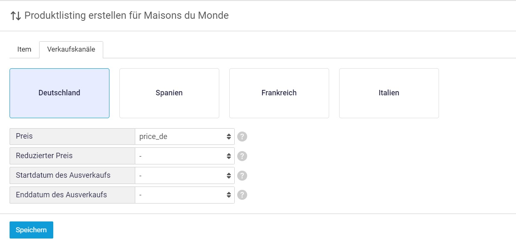Viewport: 516px width, 246px height.
Task: Click the up-down arrows icon in title
Action: (x=16, y=16)
